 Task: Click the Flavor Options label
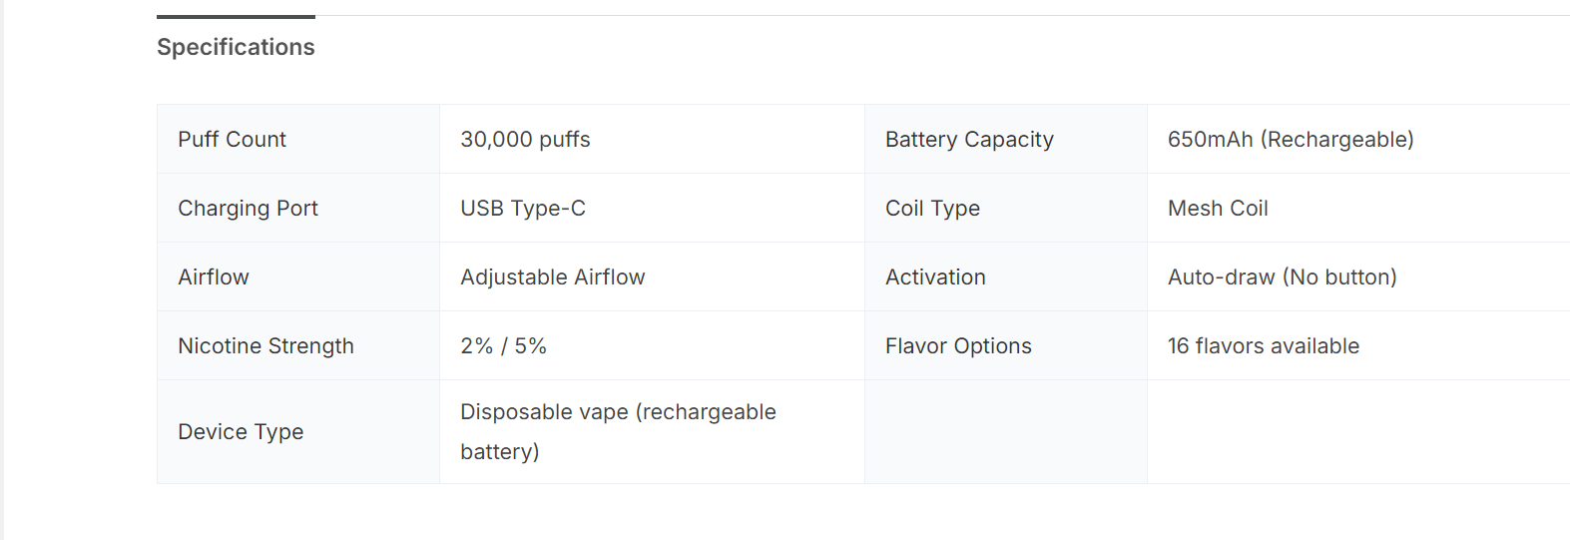(958, 346)
